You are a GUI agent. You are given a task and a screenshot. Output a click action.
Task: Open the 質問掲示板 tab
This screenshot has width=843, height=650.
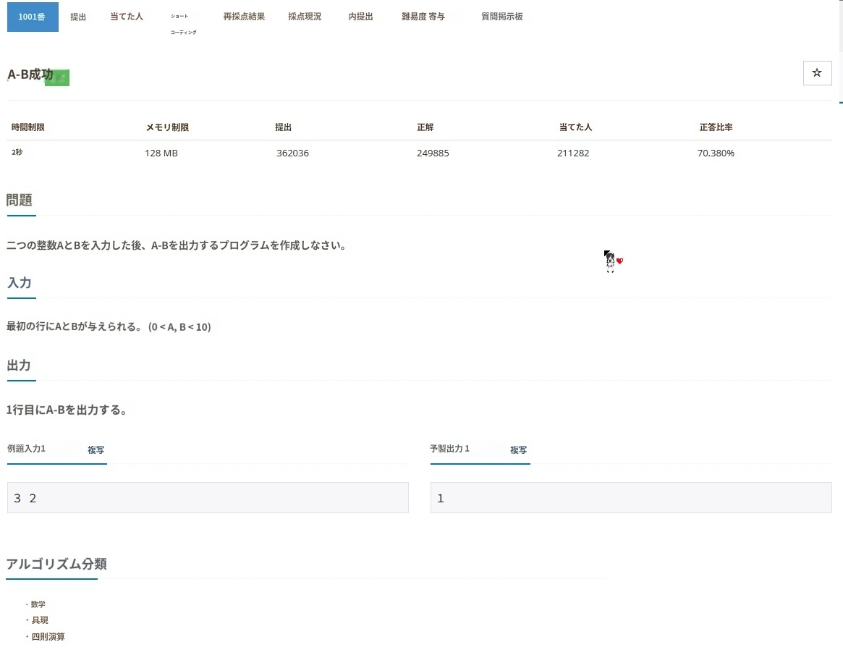(x=501, y=17)
